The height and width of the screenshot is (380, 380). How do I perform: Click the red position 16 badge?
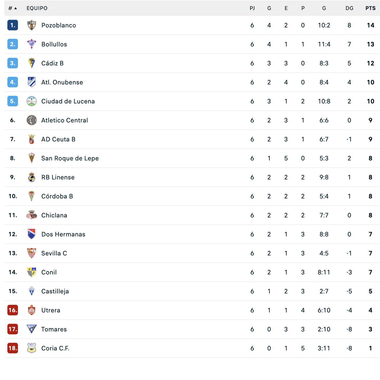pyautogui.click(x=13, y=310)
